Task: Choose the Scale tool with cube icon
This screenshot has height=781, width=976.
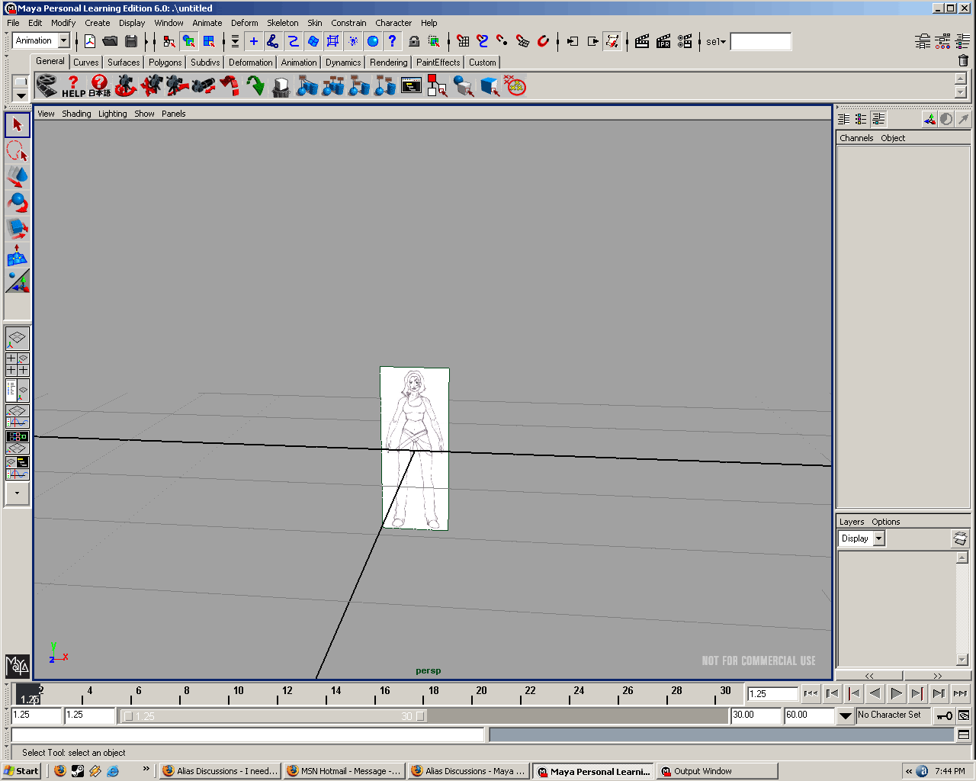Action: click(18, 229)
